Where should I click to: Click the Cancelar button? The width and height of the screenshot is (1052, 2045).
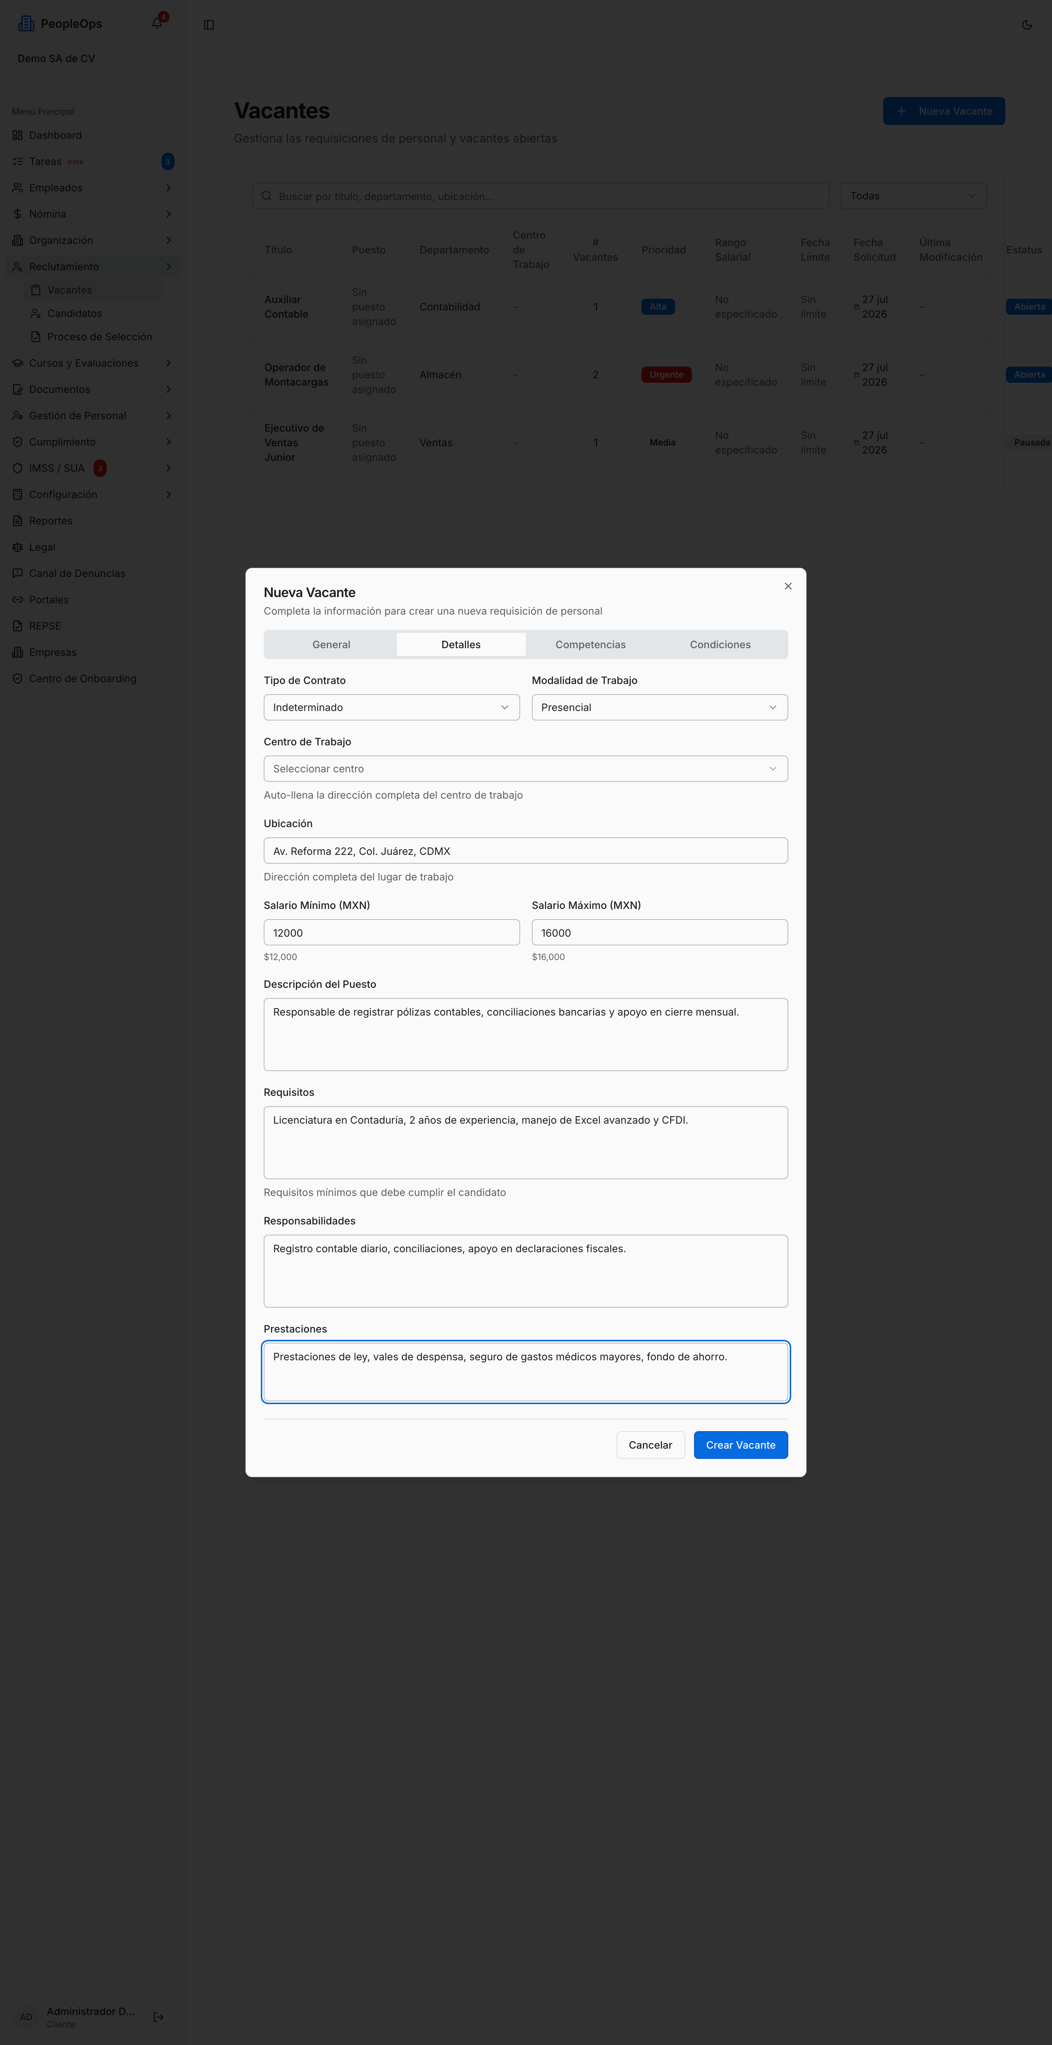tap(650, 1445)
